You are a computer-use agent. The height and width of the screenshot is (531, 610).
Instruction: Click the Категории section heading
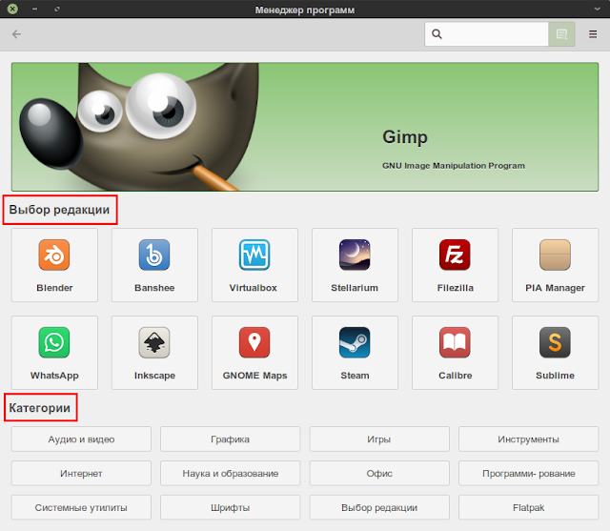coord(40,408)
